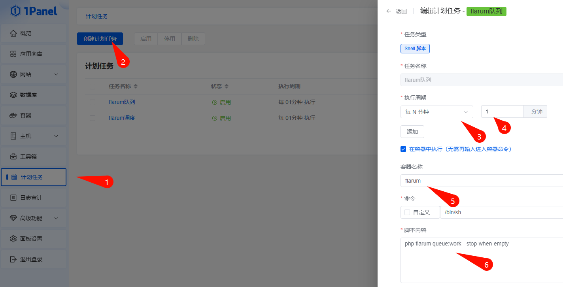Click the 创建计划任务 button
Screen dimensions: 563x287
point(100,39)
